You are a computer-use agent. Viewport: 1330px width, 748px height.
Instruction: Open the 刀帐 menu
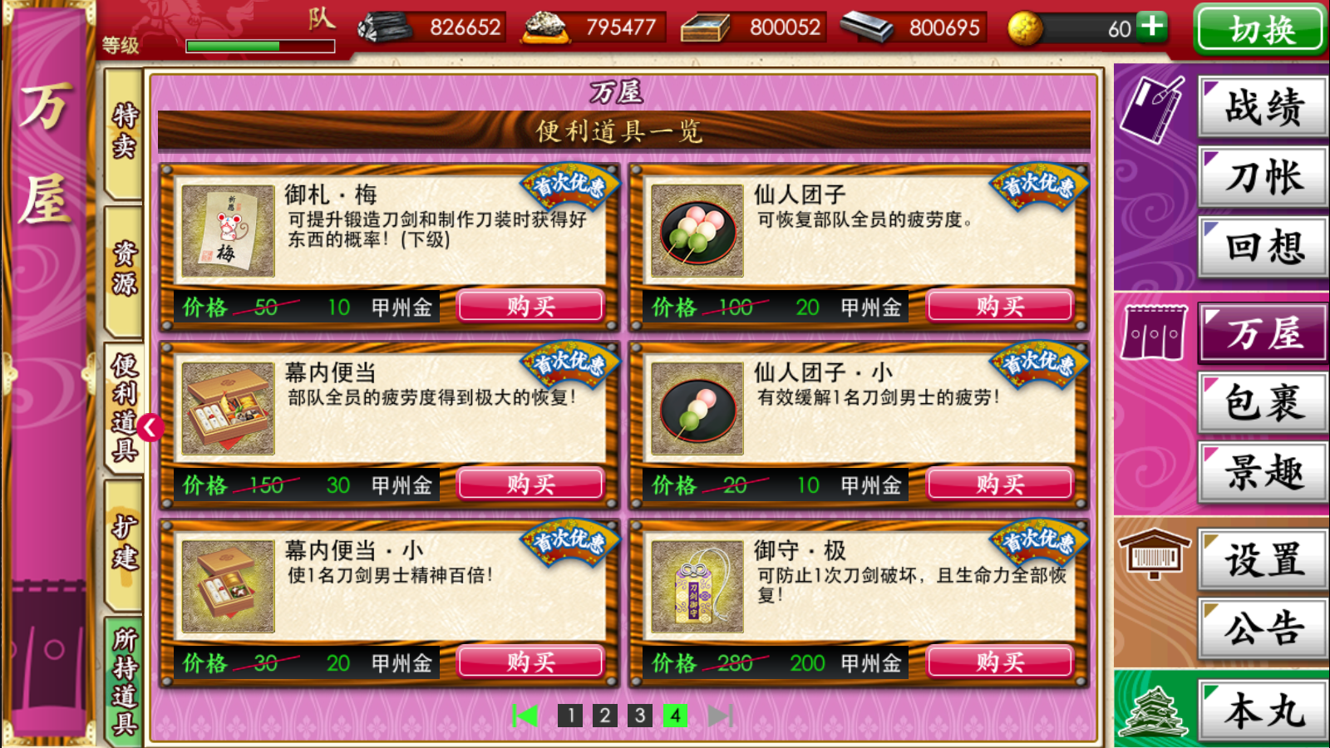coord(1263,177)
